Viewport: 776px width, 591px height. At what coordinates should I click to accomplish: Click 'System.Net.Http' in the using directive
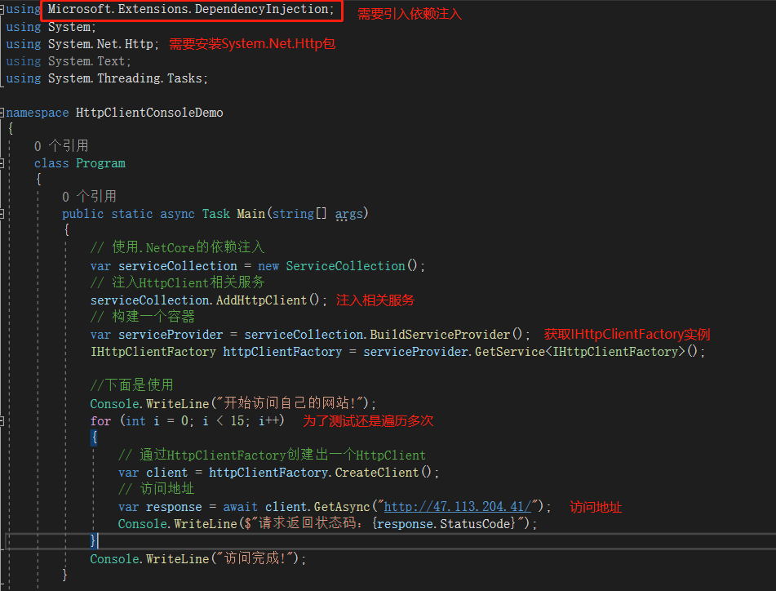(x=100, y=44)
